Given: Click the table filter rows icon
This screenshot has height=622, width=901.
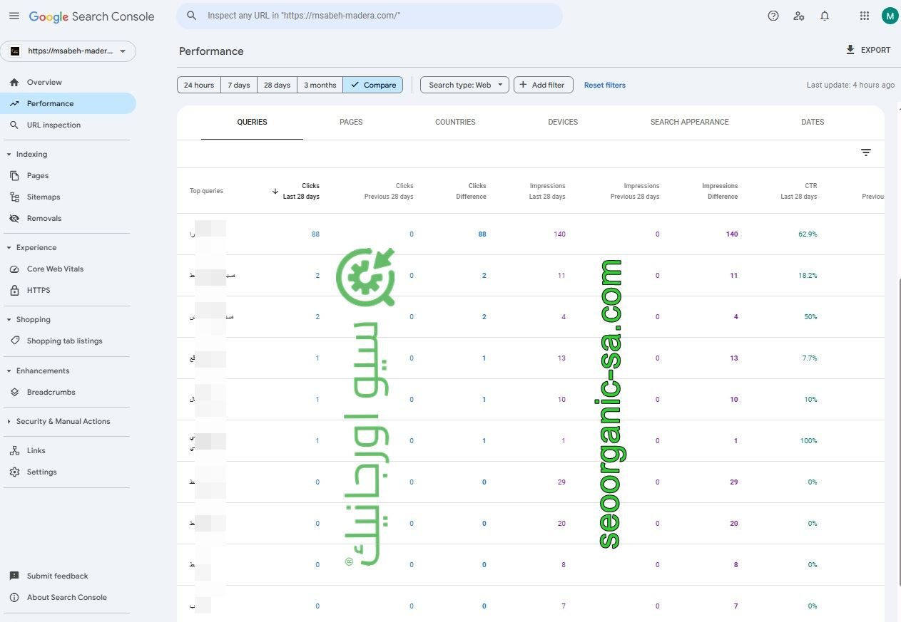Looking at the screenshot, I should tap(865, 152).
